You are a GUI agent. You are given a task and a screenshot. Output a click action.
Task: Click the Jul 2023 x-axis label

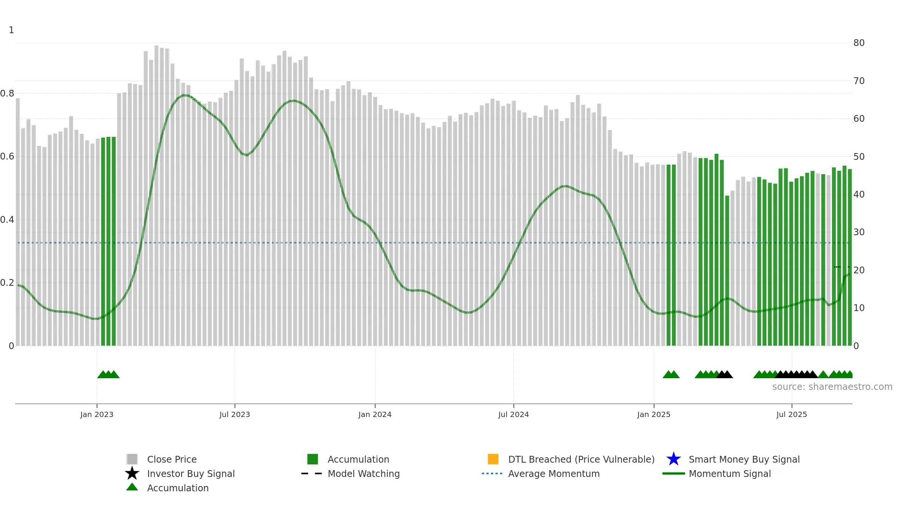coord(234,415)
